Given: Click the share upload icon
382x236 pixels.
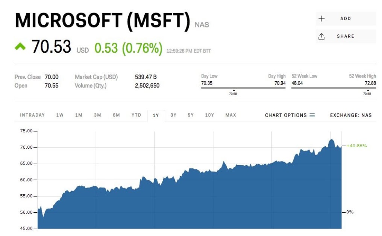Looking at the screenshot, I should (x=321, y=37).
